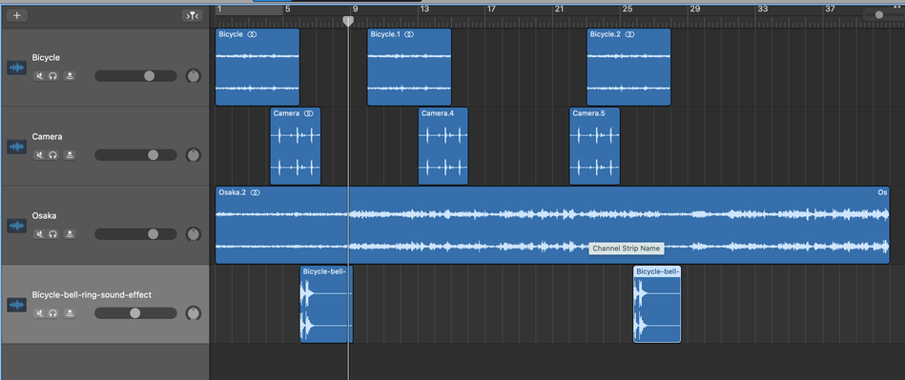905x380 pixels.
Task: Click bar 33 on the timeline ruler
Action: pos(763,10)
